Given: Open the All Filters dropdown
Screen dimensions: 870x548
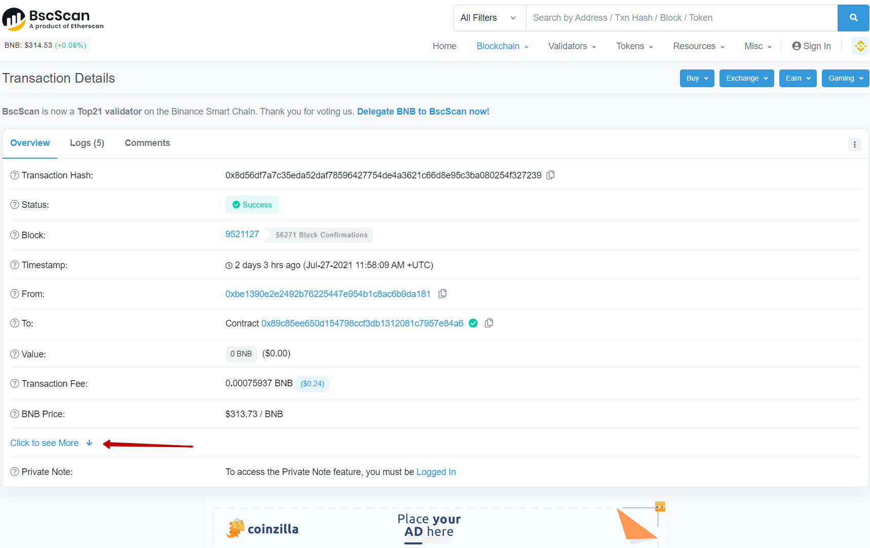Looking at the screenshot, I should 489,18.
